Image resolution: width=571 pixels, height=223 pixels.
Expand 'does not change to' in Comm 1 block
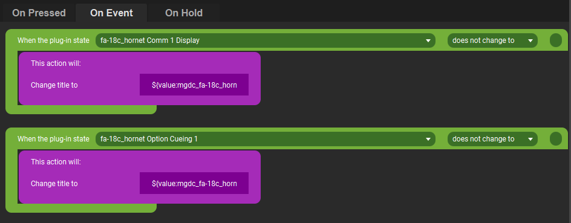492,40
